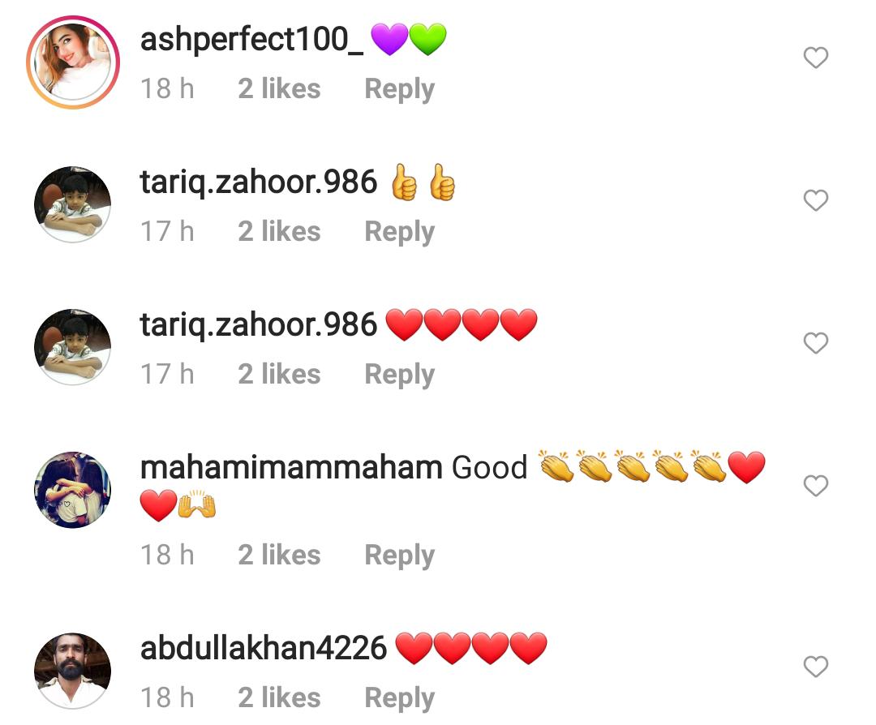Like mahamimammaham's Good comment

tap(816, 486)
